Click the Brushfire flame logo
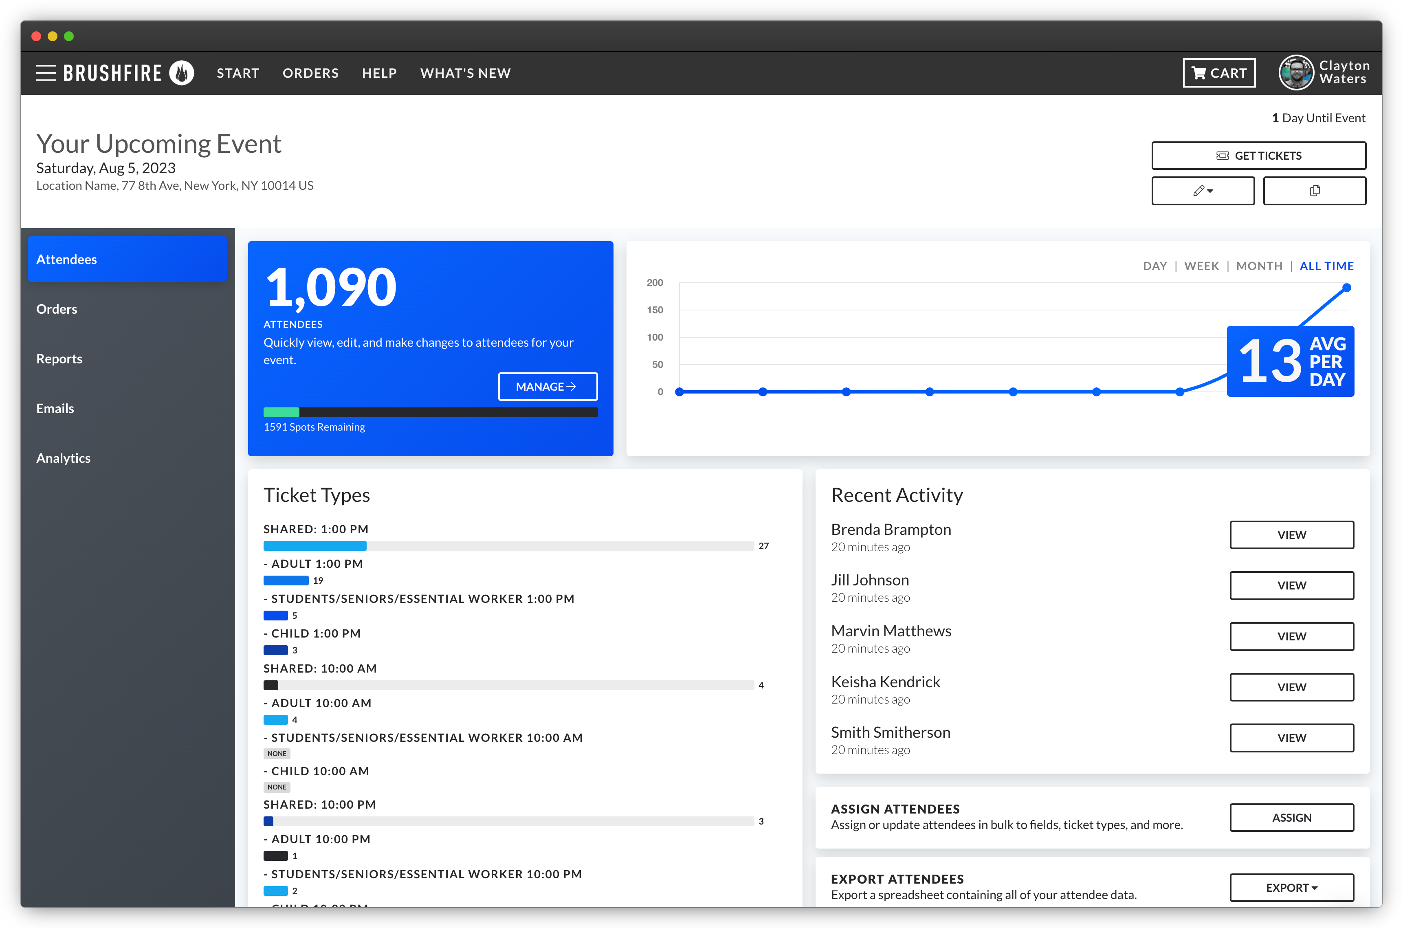 [182, 73]
